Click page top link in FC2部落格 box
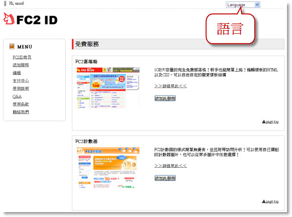 point(270,121)
